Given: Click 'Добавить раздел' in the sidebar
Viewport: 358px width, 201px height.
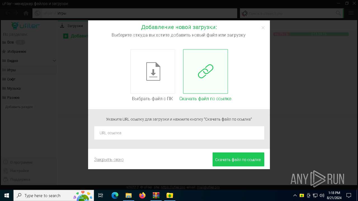Looking at the screenshot, I should pos(19,107).
